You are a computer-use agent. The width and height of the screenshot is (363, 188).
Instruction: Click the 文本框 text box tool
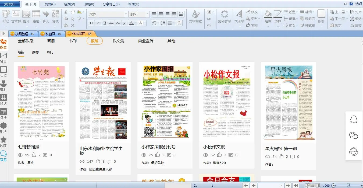coord(16,17)
